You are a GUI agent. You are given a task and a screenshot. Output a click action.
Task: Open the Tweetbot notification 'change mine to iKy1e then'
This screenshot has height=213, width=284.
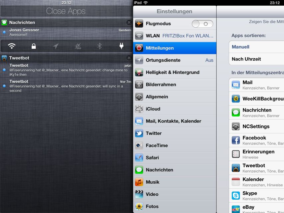point(66,70)
